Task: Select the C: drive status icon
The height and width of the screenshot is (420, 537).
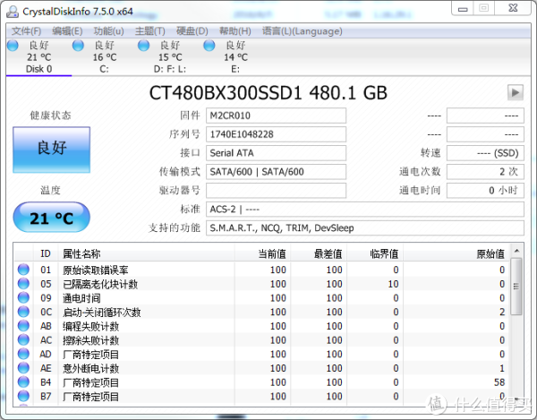Action: 78,46
